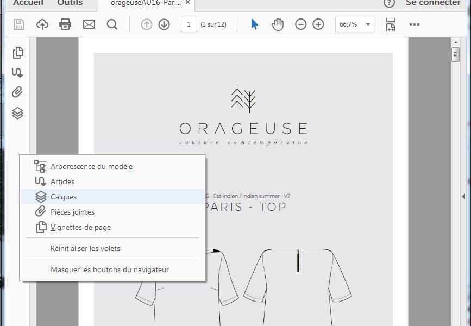Open Articles panel icon in sidebar
Screen dimensions: 471x326
(17, 72)
